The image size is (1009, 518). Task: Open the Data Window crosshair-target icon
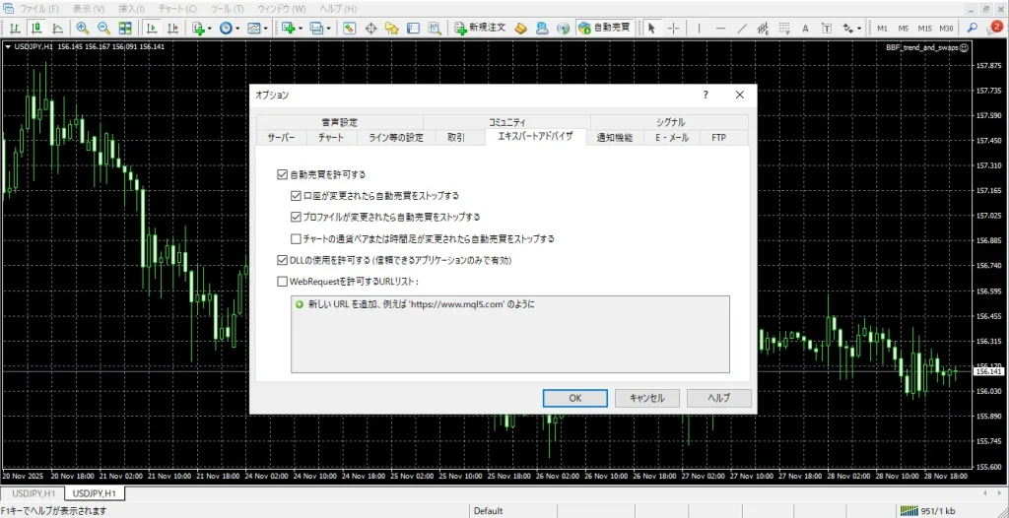pos(370,29)
